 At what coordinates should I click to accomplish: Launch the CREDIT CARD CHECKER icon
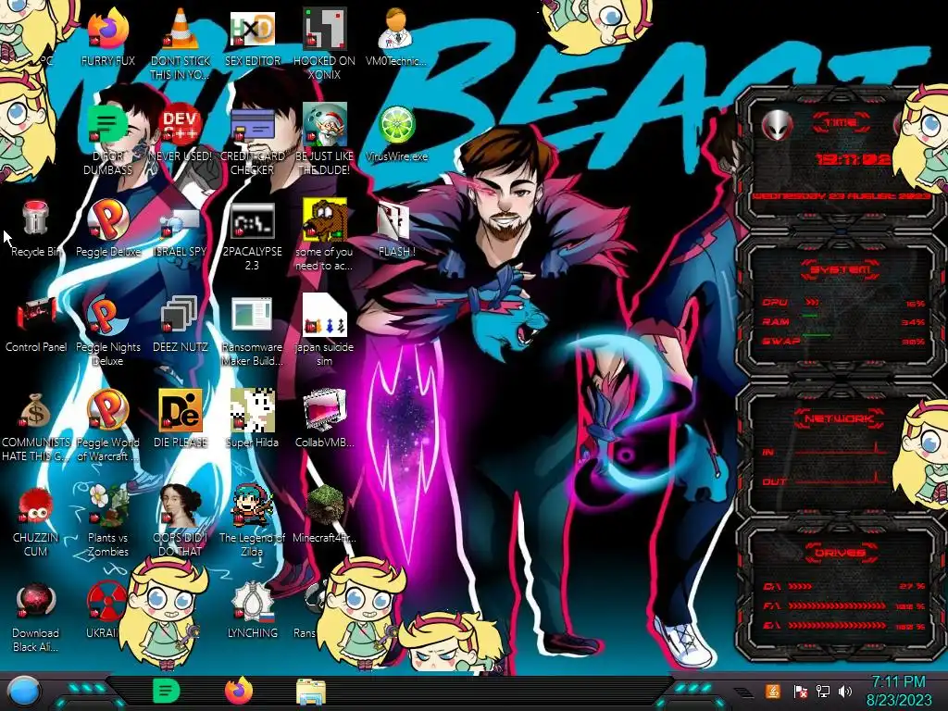pyautogui.click(x=252, y=126)
